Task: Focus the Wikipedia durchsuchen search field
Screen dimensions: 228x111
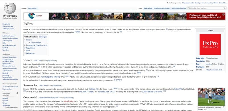Action: point(205,8)
